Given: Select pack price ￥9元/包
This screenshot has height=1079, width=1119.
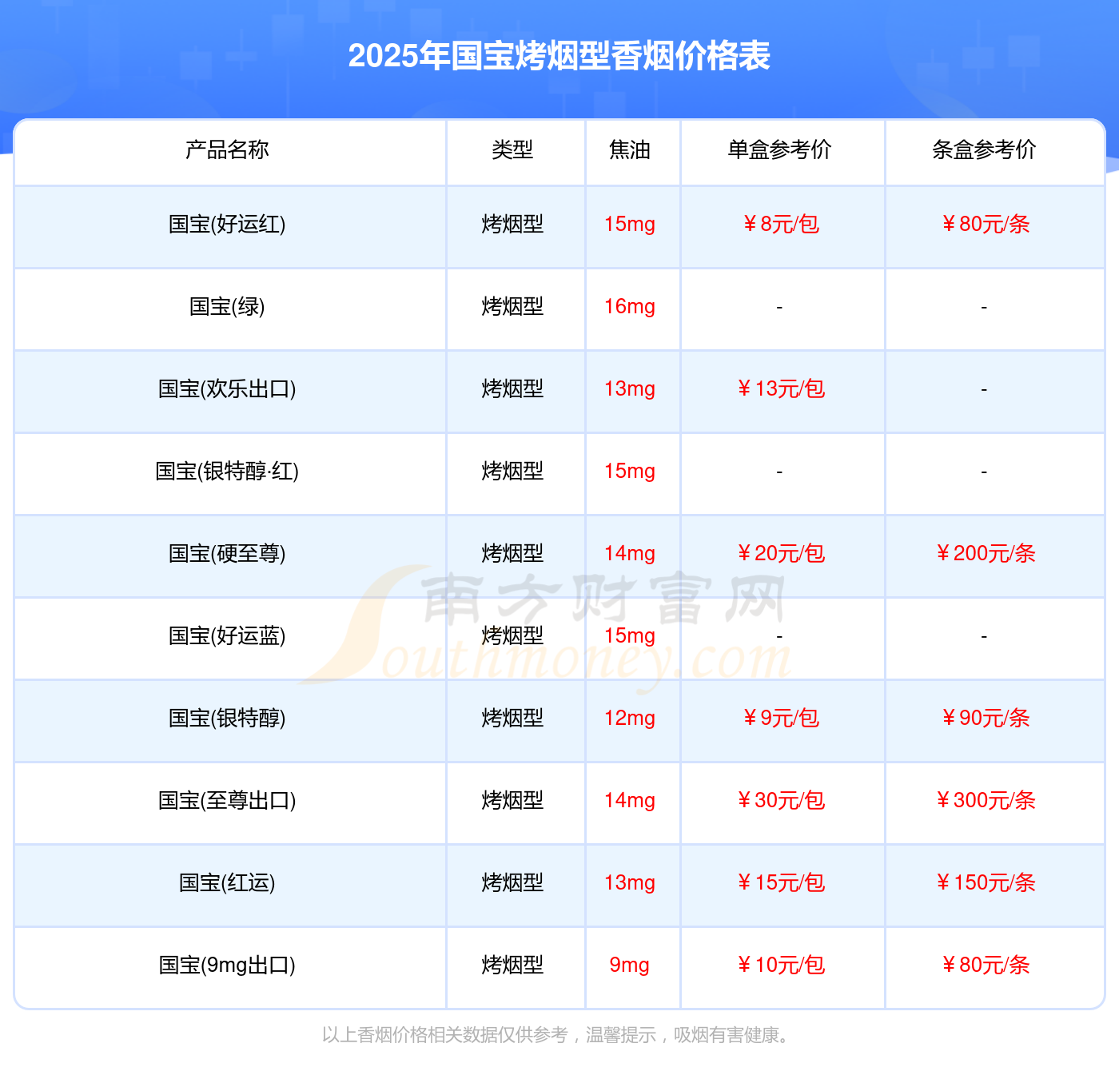Looking at the screenshot, I should (x=780, y=719).
